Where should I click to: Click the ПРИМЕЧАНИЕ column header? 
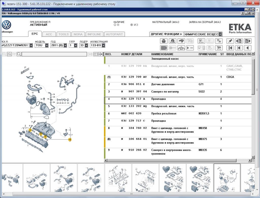click(208, 54)
